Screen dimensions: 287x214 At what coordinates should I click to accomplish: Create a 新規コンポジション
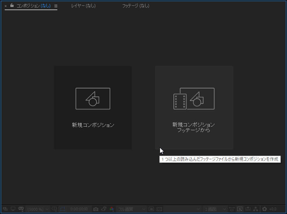point(93,108)
